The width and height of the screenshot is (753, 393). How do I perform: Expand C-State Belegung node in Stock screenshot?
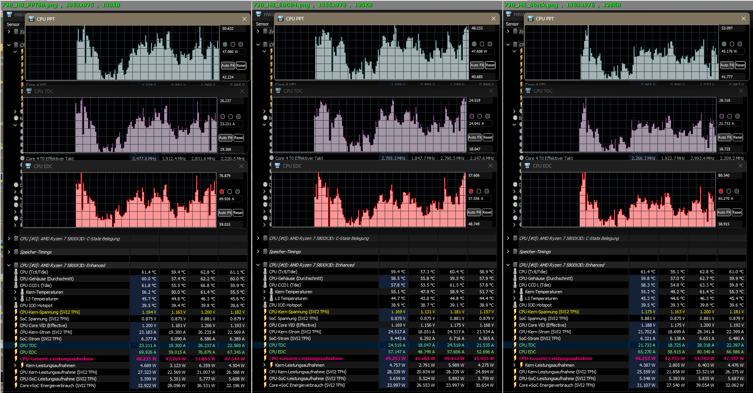(508, 238)
